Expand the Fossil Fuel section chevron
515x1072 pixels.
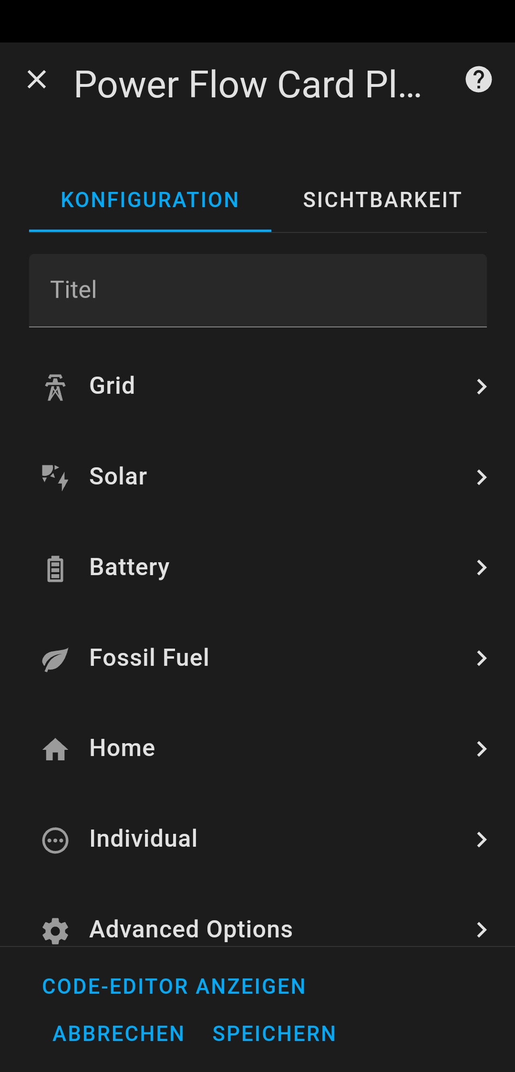482,659
